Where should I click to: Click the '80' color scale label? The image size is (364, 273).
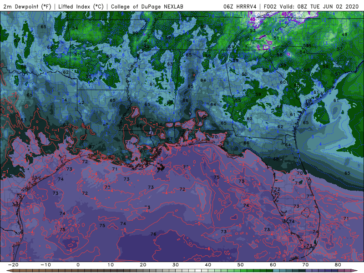(x=338, y=265)
